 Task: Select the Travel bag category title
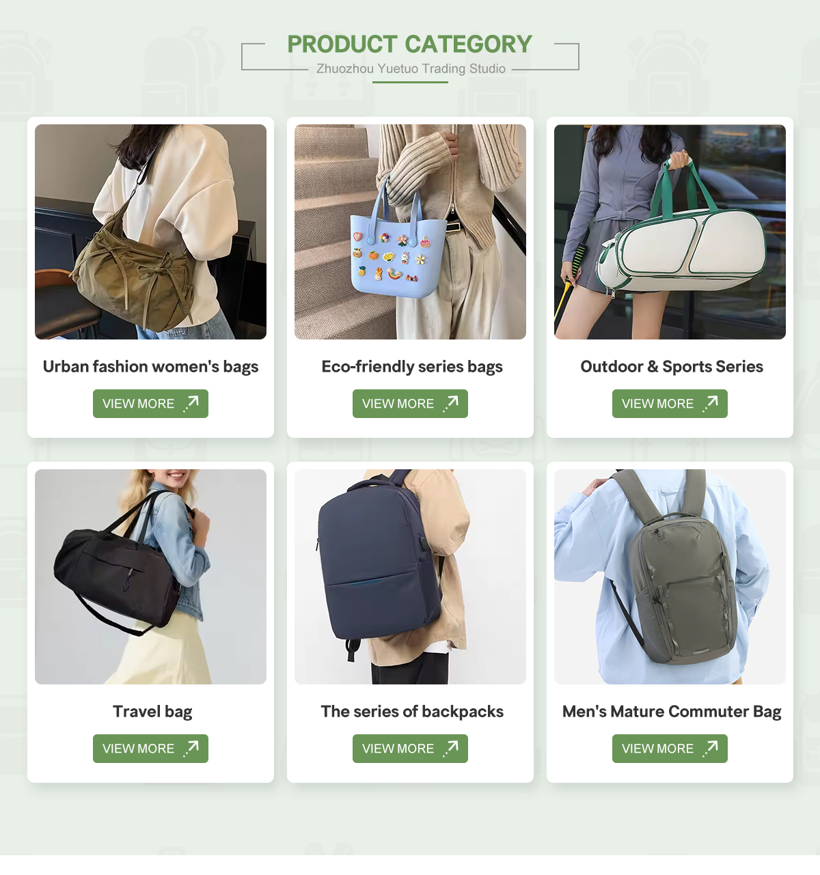tap(152, 712)
